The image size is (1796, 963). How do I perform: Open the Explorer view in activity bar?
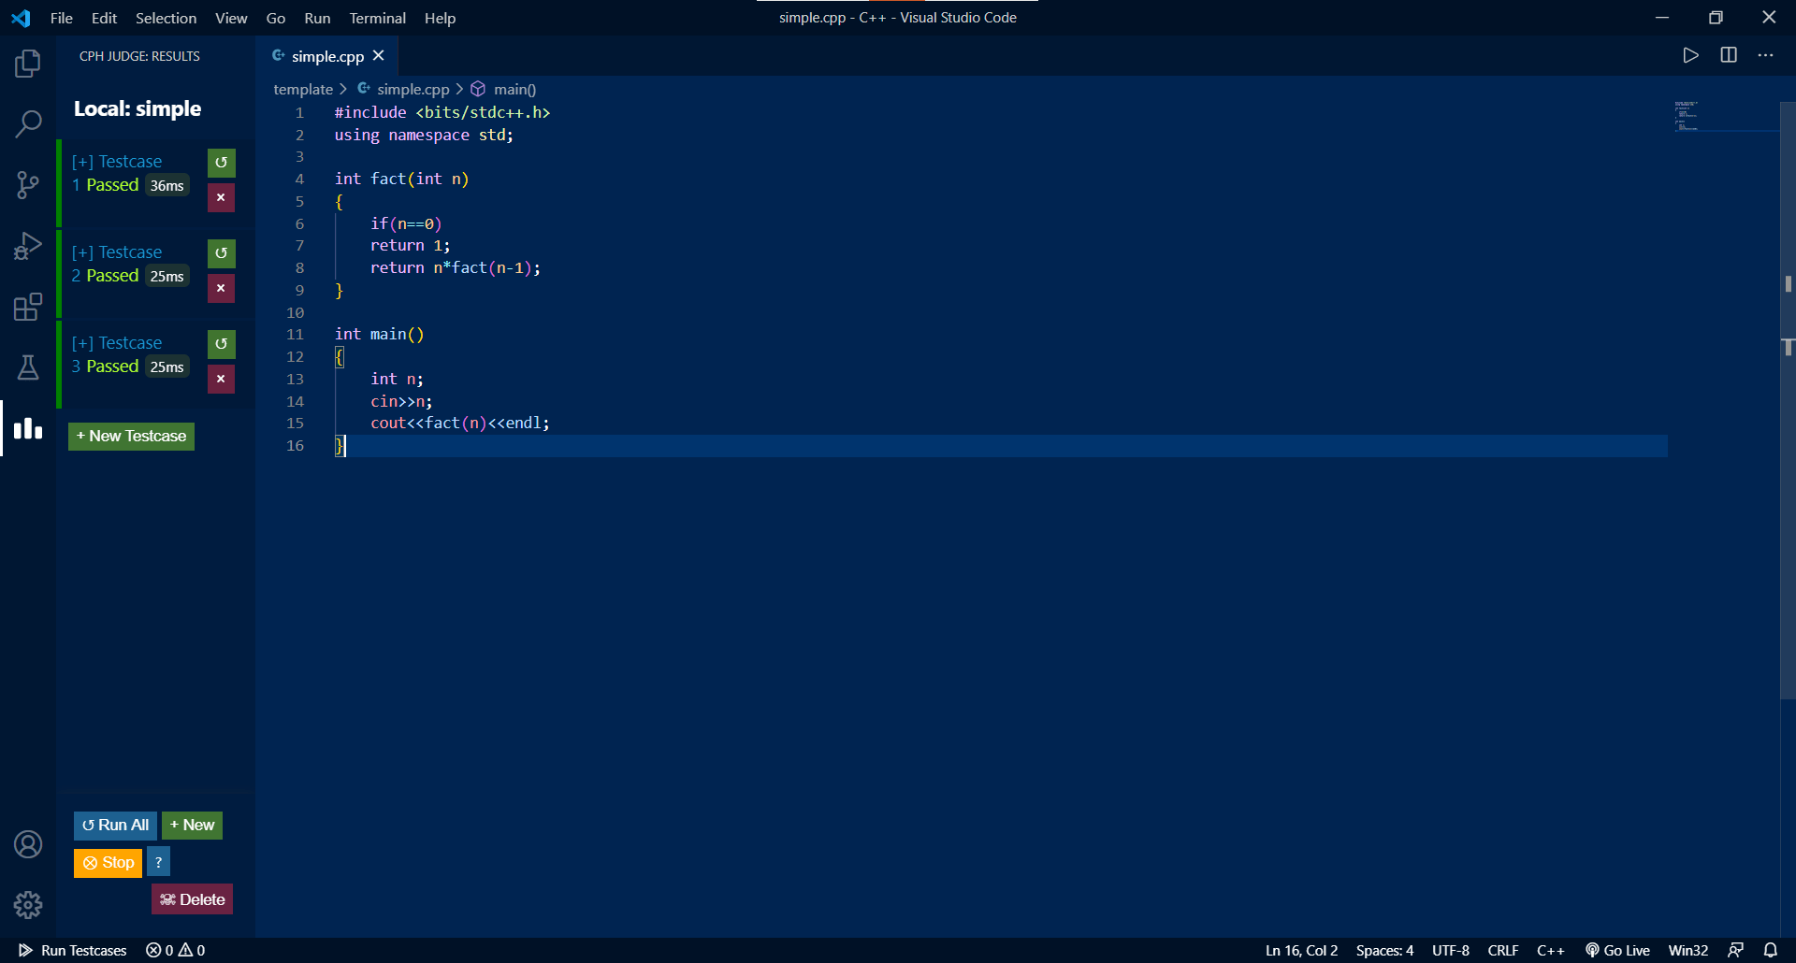click(x=28, y=64)
